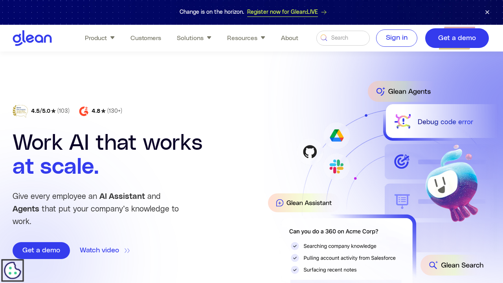503x283 pixels.
Task: Open the Resources dropdown
Action: pos(246,38)
